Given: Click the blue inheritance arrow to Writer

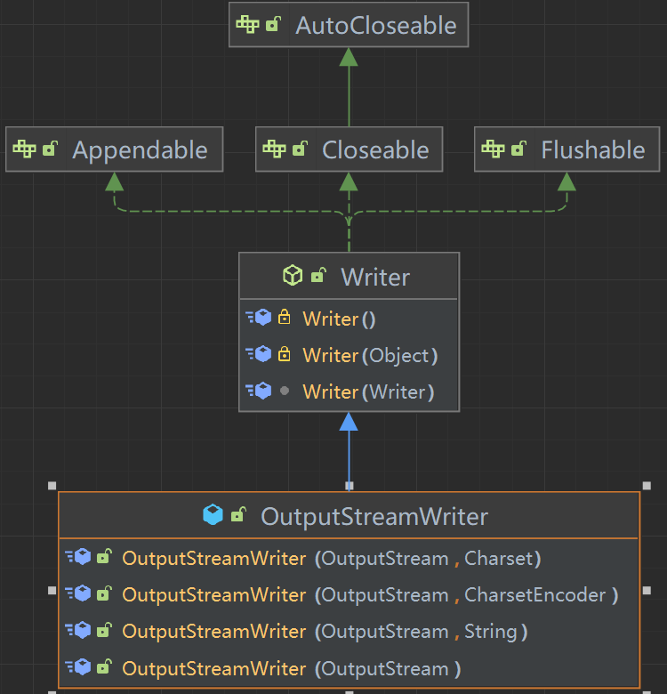Looking at the screenshot, I should pyautogui.click(x=349, y=454).
